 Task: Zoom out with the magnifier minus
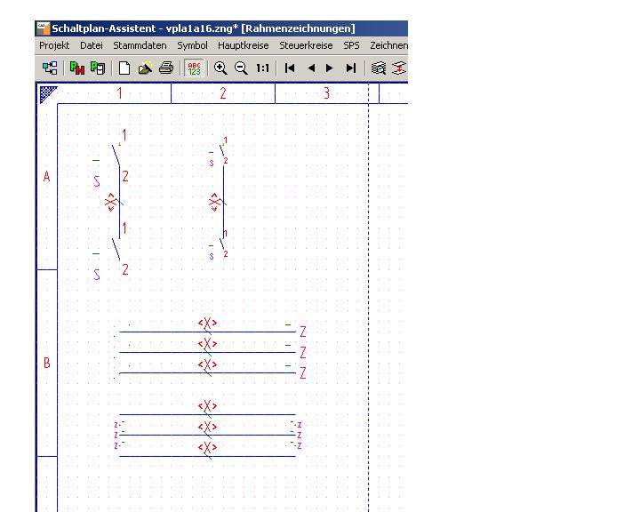pos(241,68)
